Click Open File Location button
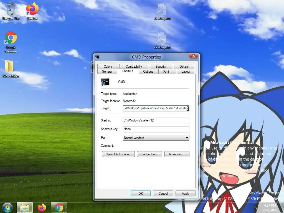The width and height of the screenshot is (284, 213). 118,154
